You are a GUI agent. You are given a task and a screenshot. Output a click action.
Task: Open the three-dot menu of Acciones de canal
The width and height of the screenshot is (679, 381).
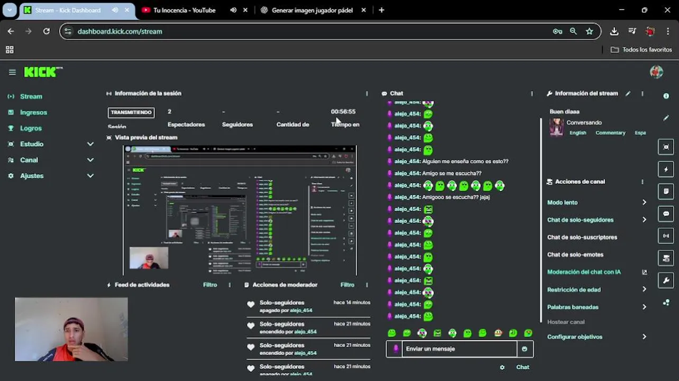click(643, 182)
